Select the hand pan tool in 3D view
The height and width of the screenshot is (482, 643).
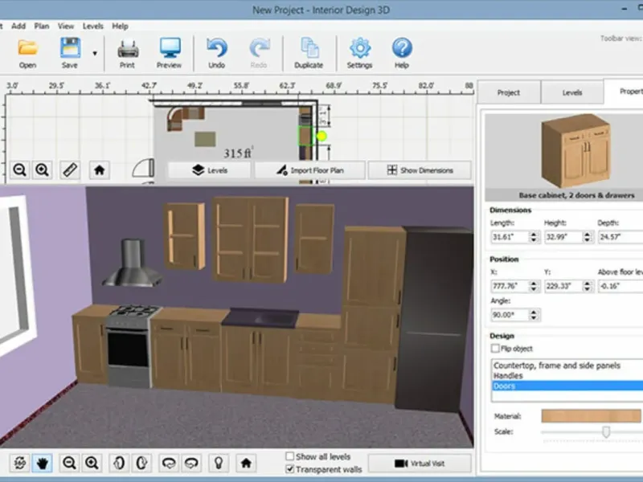tap(42, 463)
